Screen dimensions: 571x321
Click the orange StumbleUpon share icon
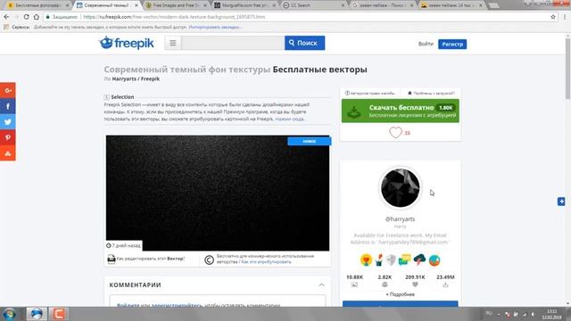click(8, 153)
